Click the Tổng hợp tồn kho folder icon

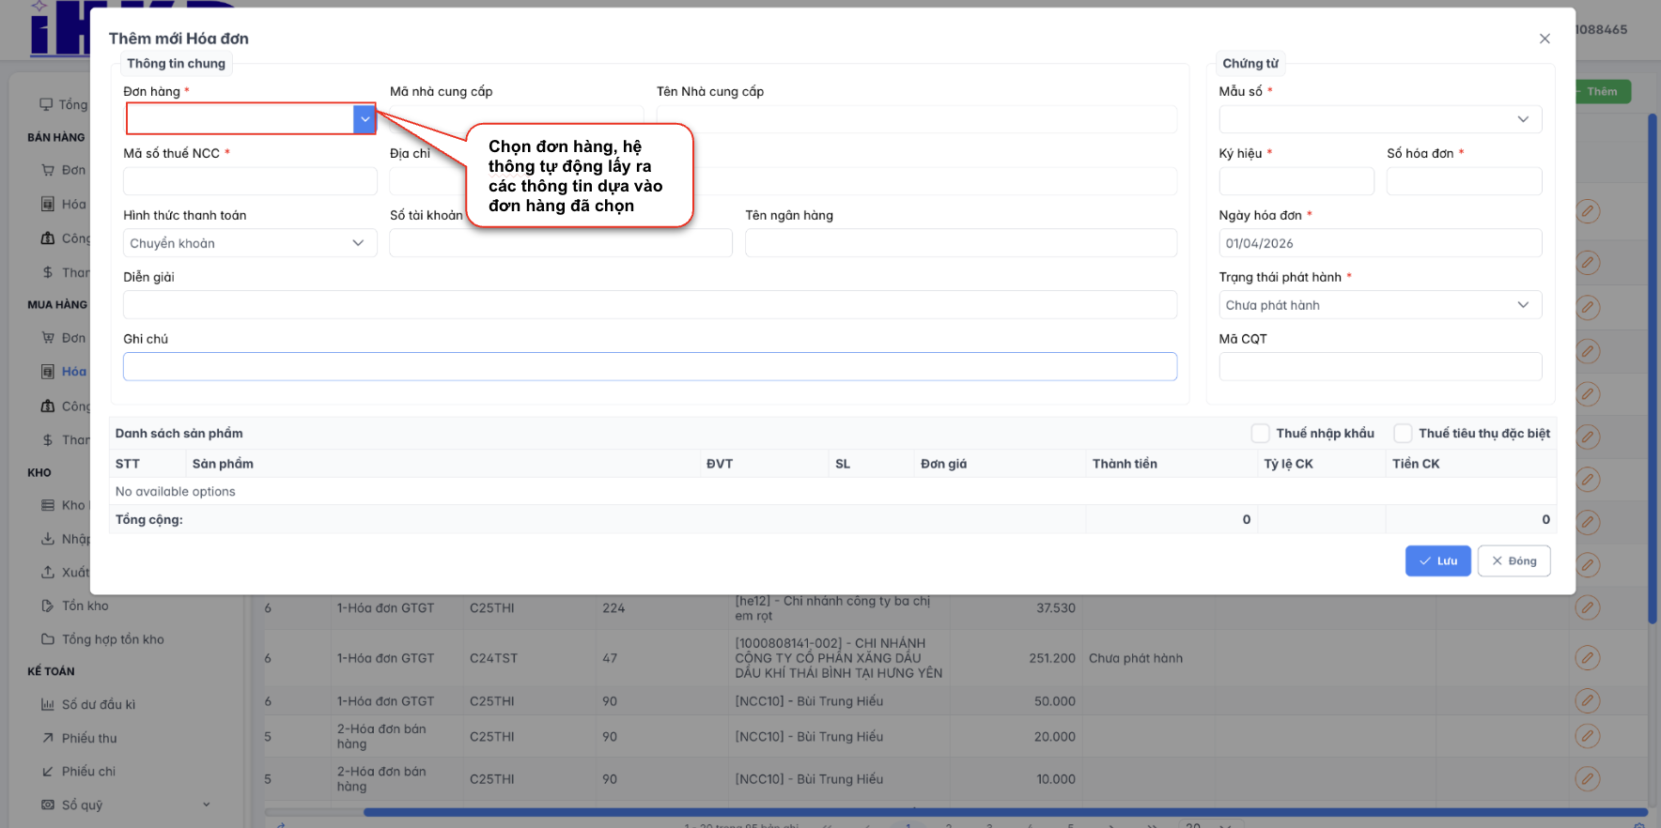coord(48,639)
